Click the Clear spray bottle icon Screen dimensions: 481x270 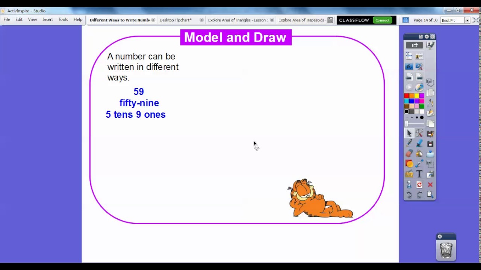[x=409, y=184]
